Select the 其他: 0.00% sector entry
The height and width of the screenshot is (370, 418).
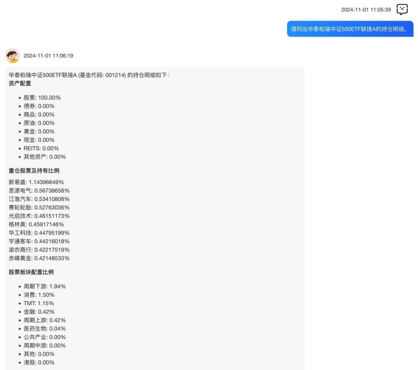39,354
